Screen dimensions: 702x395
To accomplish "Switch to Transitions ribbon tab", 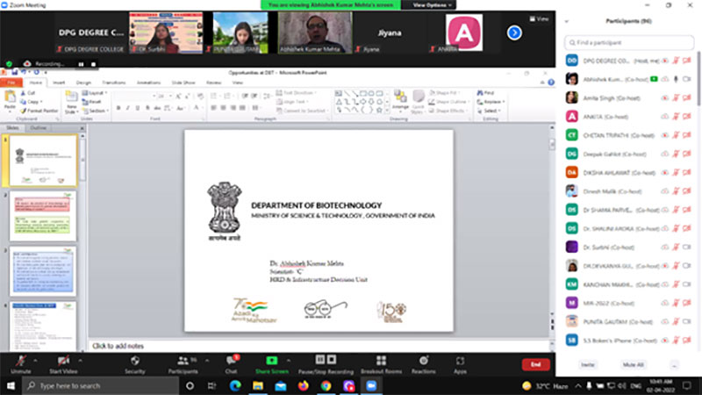I will click(114, 83).
